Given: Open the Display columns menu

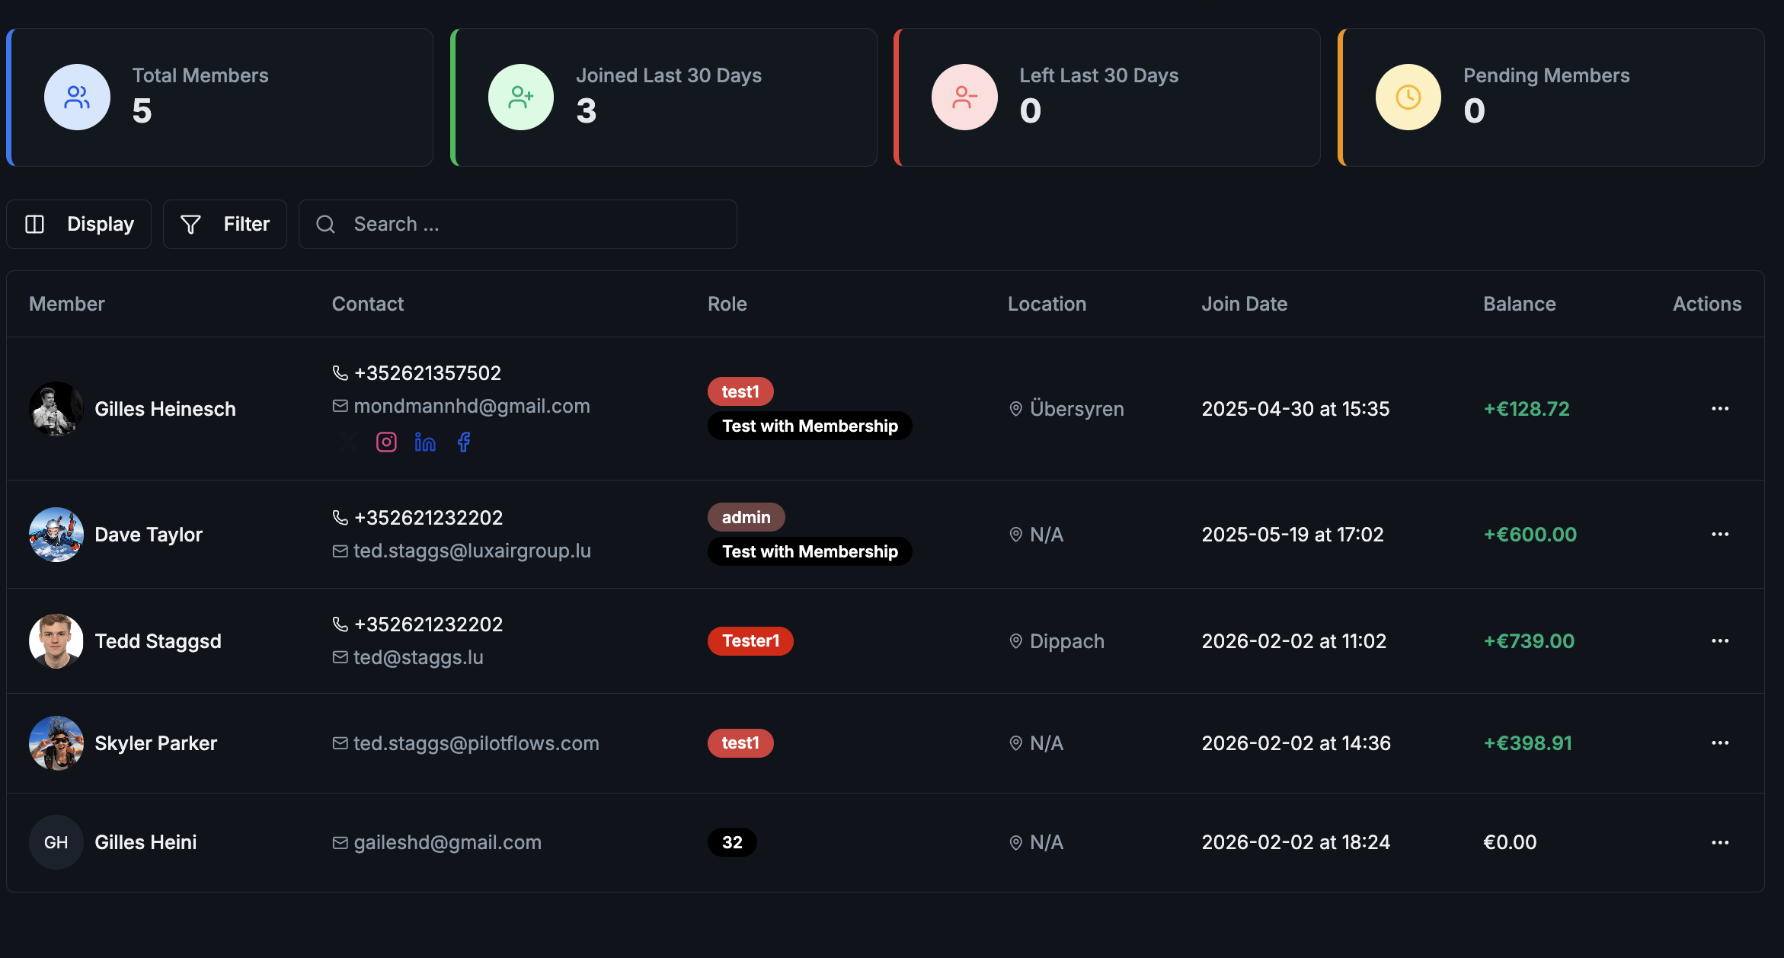Looking at the screenshot, I should pos(79,224).
